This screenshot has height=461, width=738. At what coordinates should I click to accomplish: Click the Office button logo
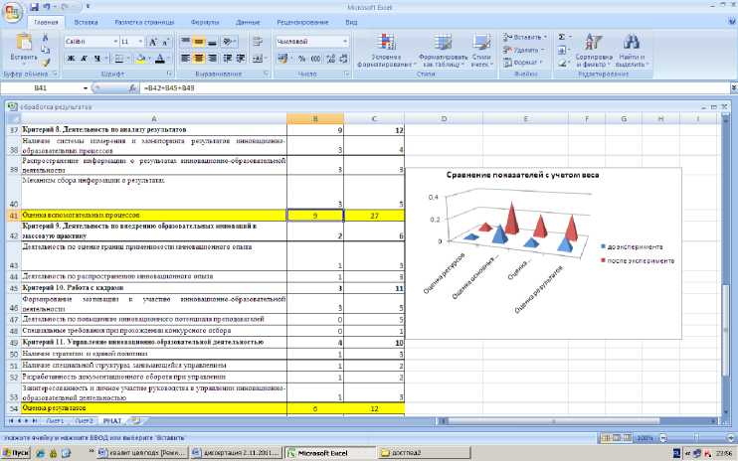tap(13, 10)
